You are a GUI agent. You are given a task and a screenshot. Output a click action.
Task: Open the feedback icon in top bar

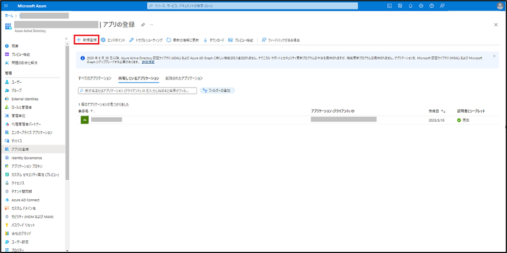pyautogui.click(x=442, y=5)
